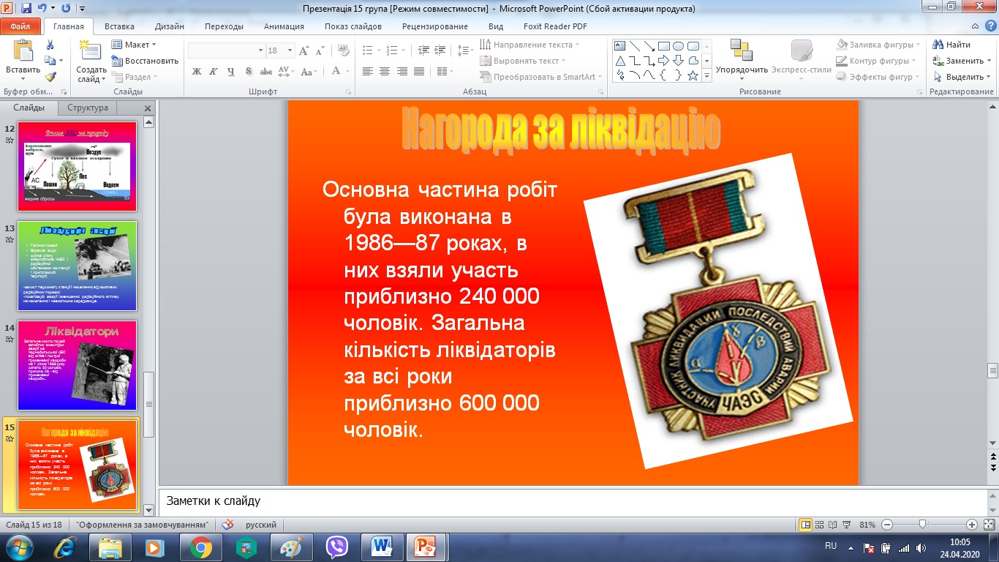Toggle strikethrough abc formatting
The image size is (999, 562).
pos(266,72)
